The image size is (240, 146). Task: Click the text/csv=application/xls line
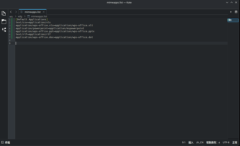(x=33, y=22)
